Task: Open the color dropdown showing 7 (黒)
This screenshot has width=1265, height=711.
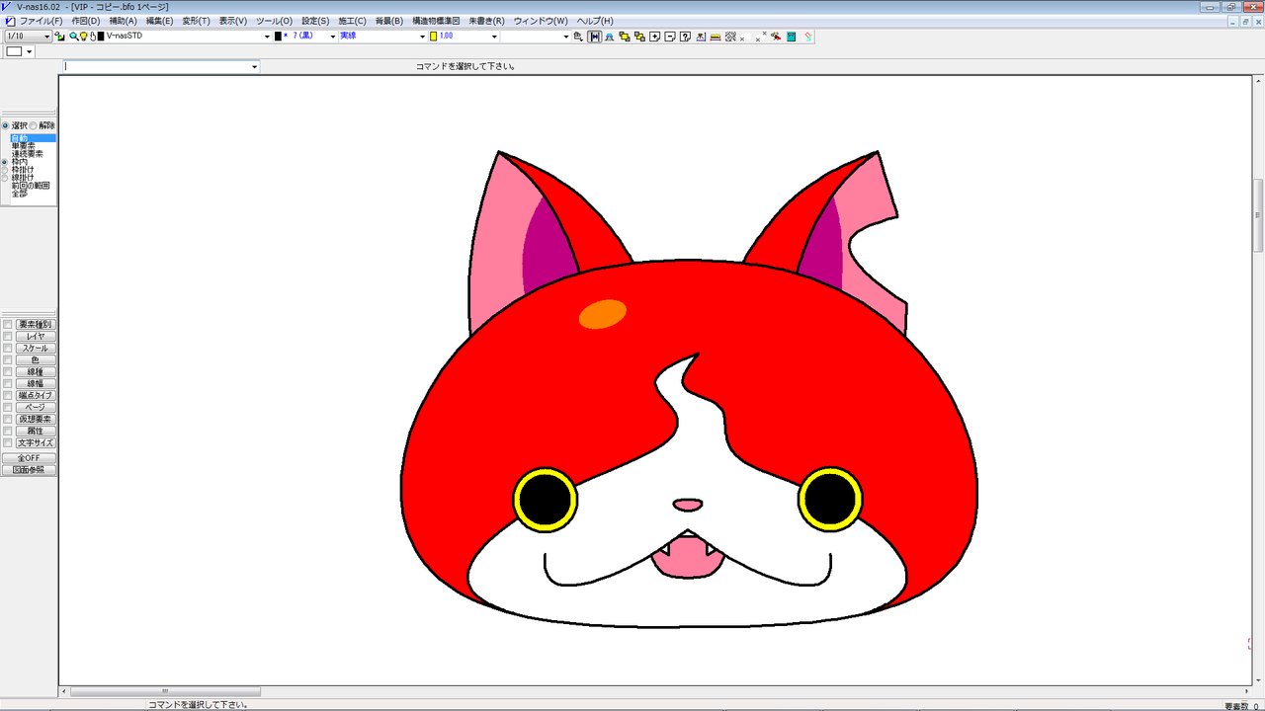Action: 332,37
